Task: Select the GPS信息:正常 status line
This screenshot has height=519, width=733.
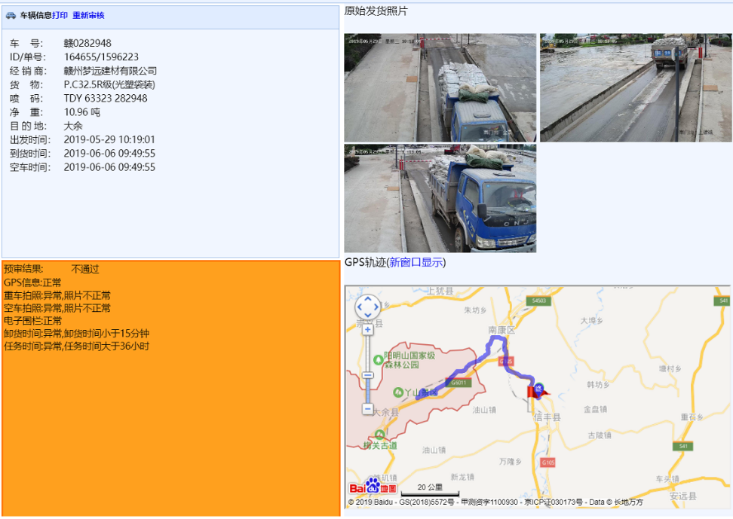Action: click(32, 282)
